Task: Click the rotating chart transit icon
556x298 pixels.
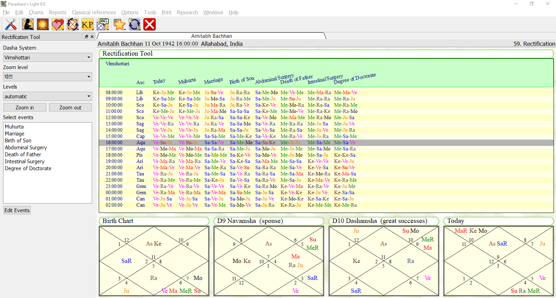Action: click(x=73, y=24)
